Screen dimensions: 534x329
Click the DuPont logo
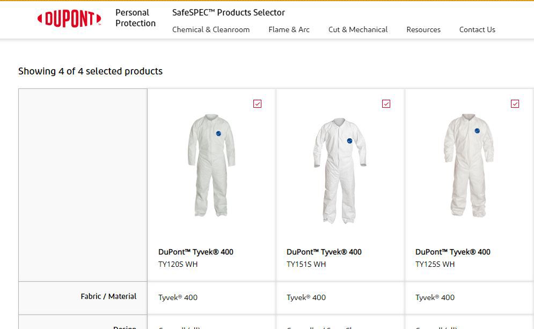tap(69, 19)
